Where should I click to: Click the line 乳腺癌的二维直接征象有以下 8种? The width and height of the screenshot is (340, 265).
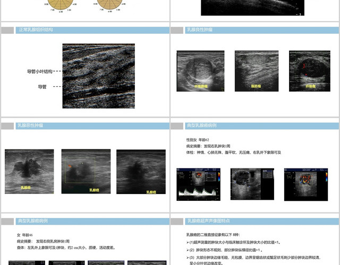tap(213, 235)
